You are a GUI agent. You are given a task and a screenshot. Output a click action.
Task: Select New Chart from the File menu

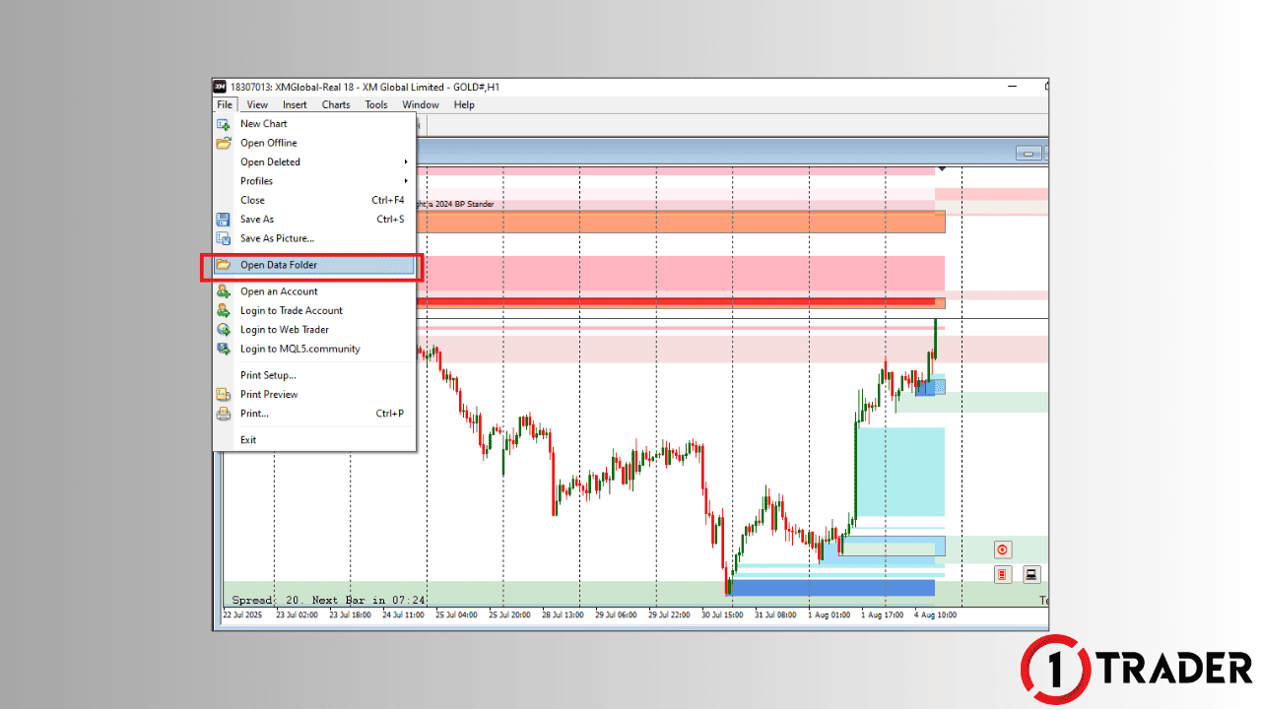pyautogui.click(x=314, y=124)
